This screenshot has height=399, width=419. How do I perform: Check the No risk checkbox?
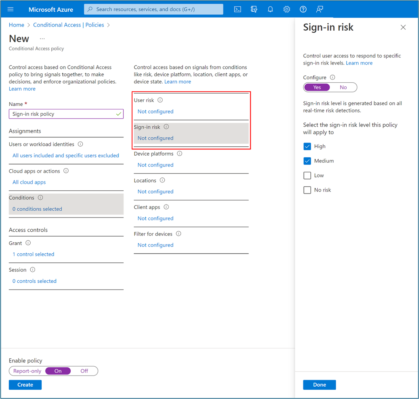[x=307, y=190]
